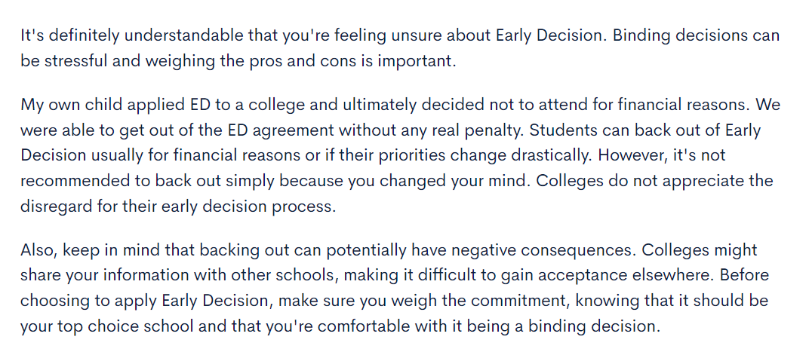The height and width of the screenshot is (355, 809).
Task: Click phrase "Students can back out of Early"
Action: coord(645,131)
